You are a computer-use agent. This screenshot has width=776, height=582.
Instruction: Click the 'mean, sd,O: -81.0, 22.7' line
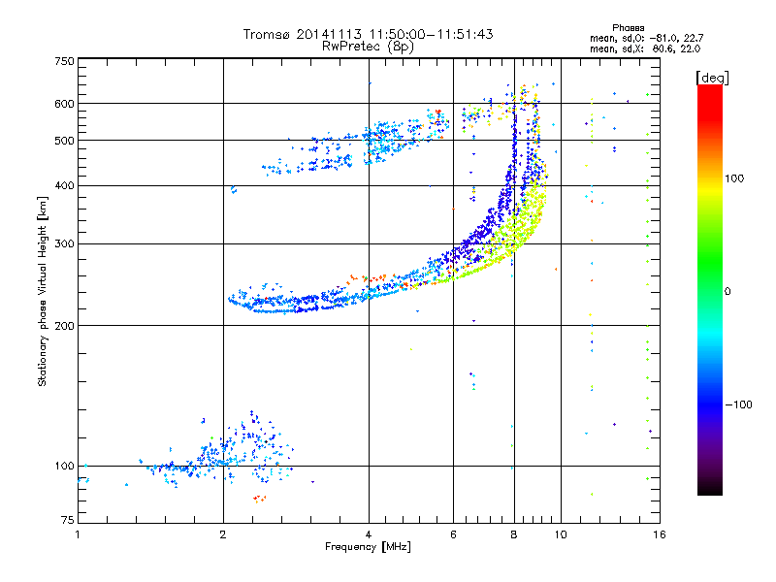tap(646, 38)
